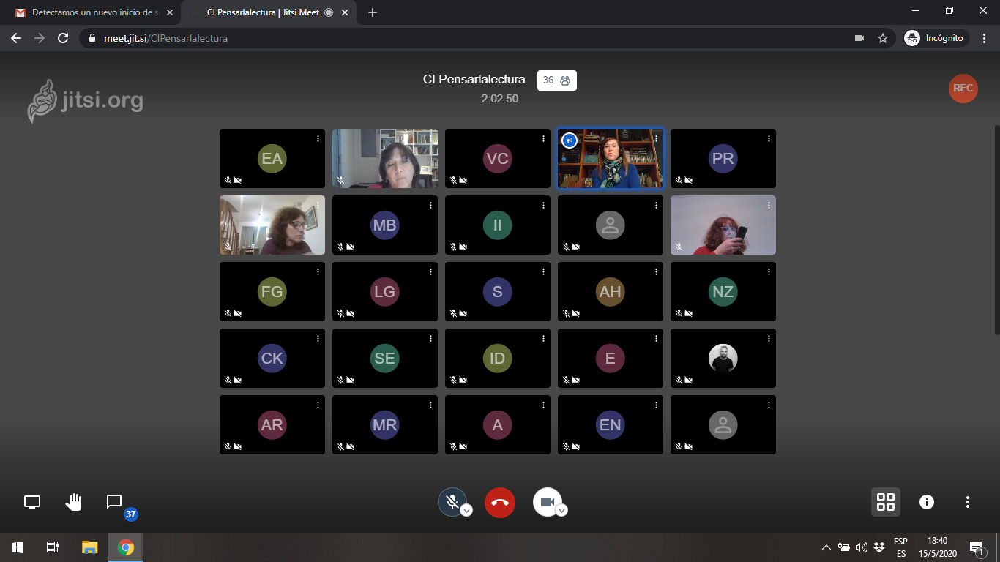Image resolution: width=1000 pixels, height=562 pixels.
Task: Toggle tile view layout
Action: click(886, 502)
